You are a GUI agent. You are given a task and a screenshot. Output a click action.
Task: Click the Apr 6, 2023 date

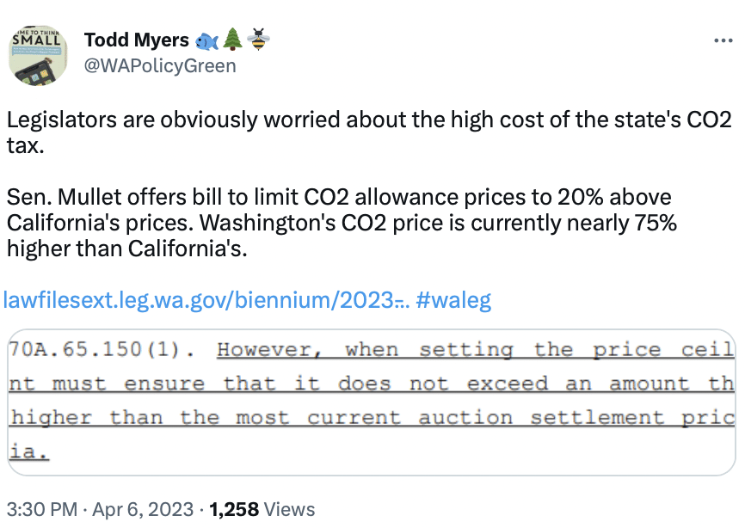click(x=143, y=509)
